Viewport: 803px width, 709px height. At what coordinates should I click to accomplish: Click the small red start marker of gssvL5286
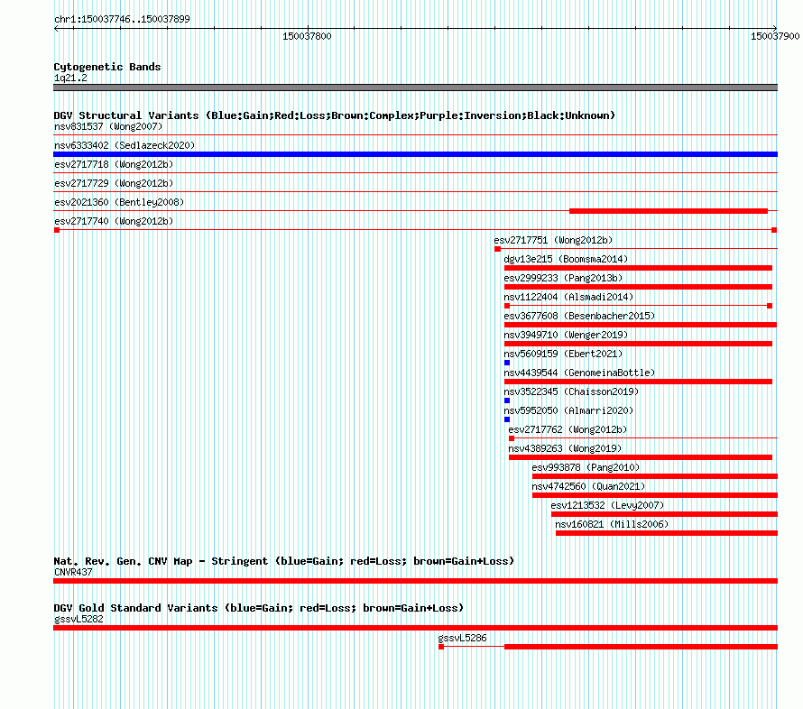[x=441, y=647]
